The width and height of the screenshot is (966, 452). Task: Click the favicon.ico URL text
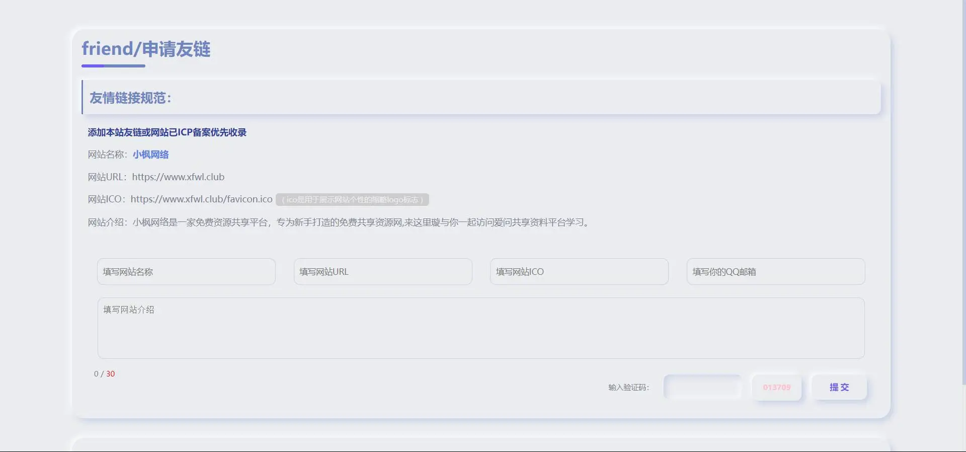[x=201, y=199]
